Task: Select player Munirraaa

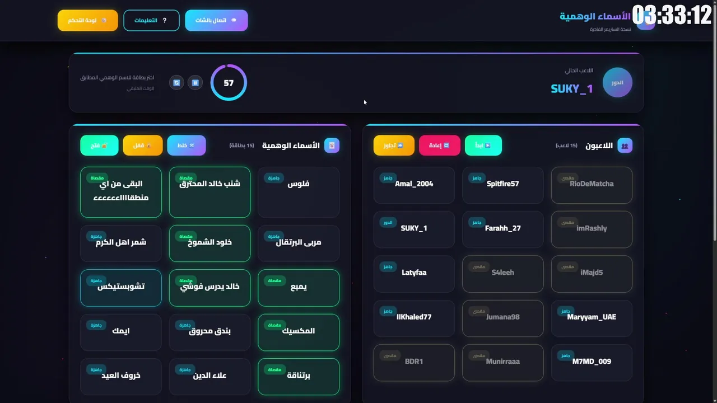Action: (x=503, y=363)
